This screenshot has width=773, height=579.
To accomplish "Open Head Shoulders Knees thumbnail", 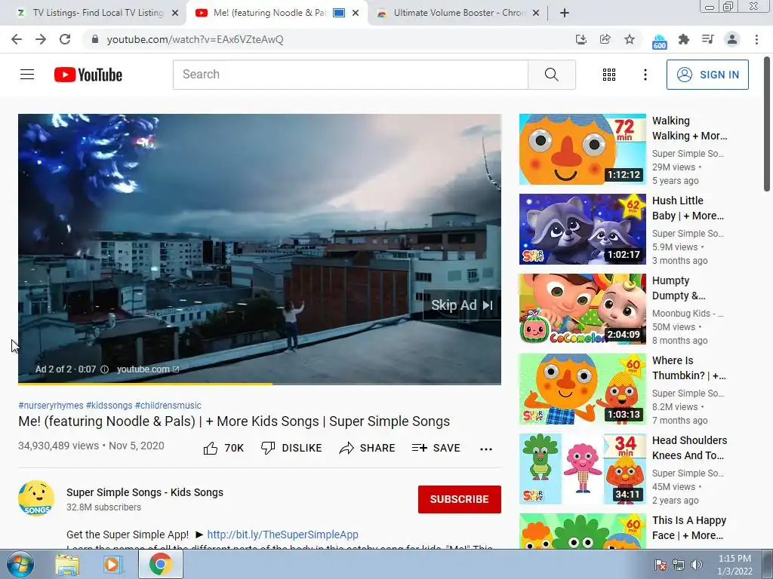I will click(x=582, y=469).
